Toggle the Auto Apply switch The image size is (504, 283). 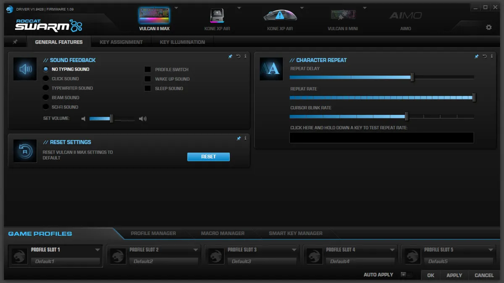[x=406, y=274]
